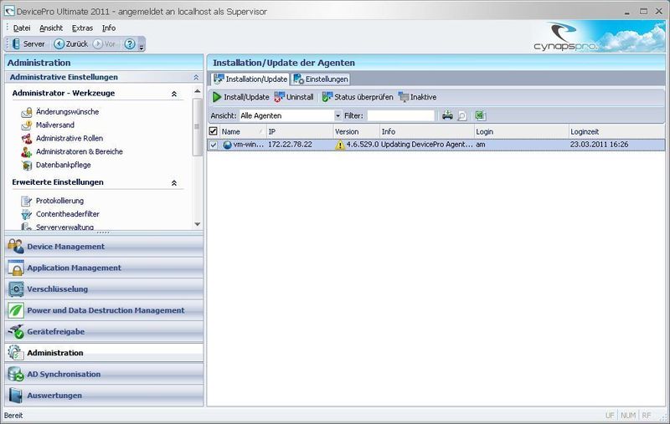Image resolution: width=670 pixels, height=424 pixels.
Task: Click the sidebar scrollbar down arrow
Action: coord(197,224)
